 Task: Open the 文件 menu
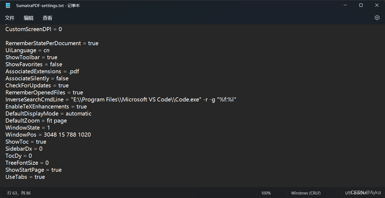10,18
